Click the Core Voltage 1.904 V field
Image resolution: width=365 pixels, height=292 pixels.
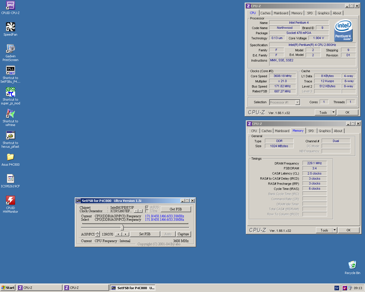[x=319, y=38]
